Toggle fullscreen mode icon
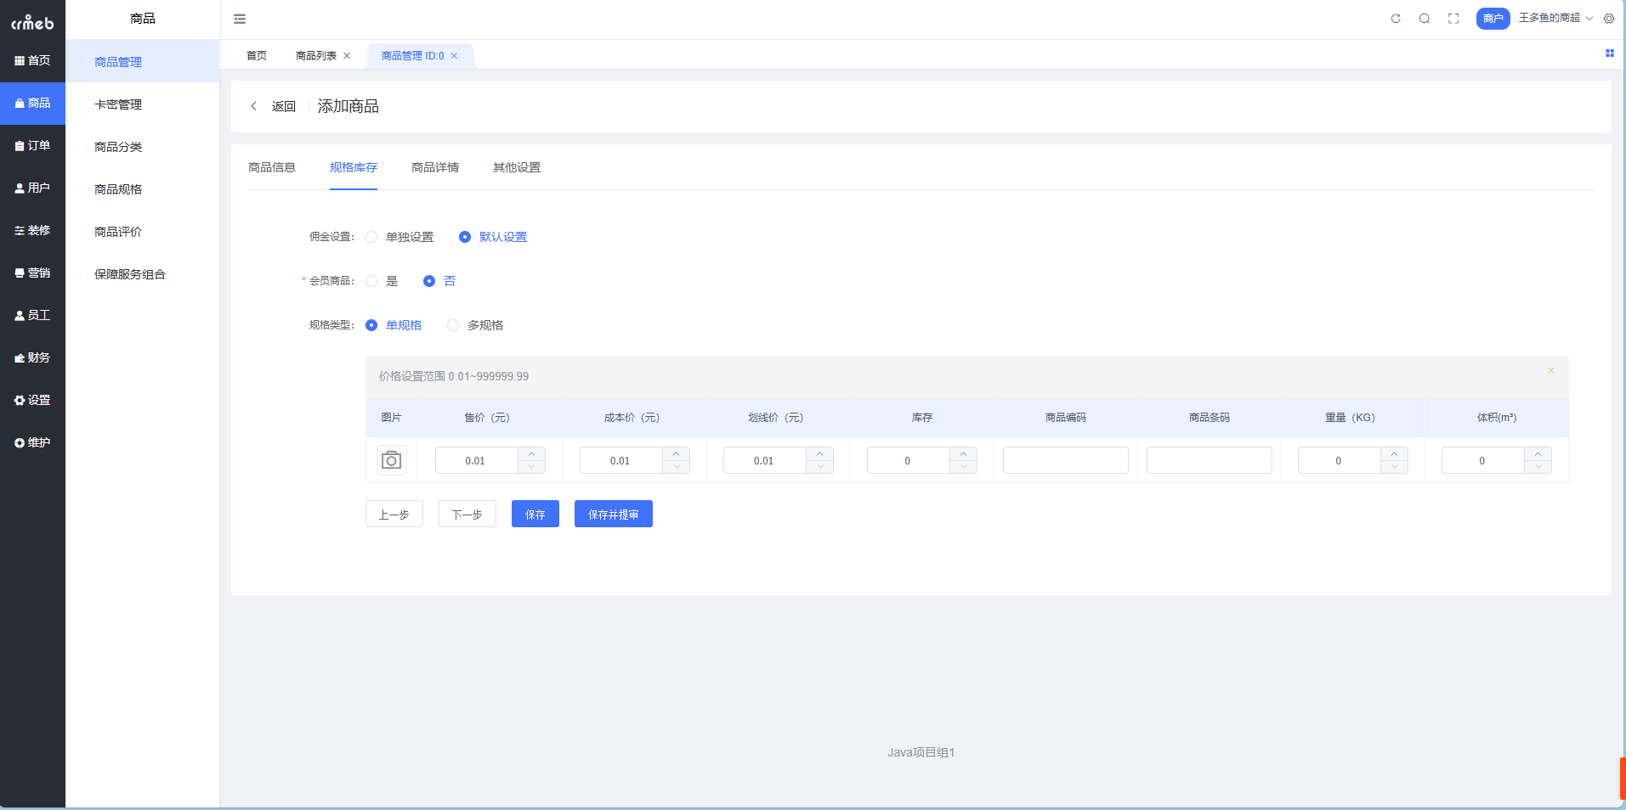1626x810 pixels. (1453, 19)
